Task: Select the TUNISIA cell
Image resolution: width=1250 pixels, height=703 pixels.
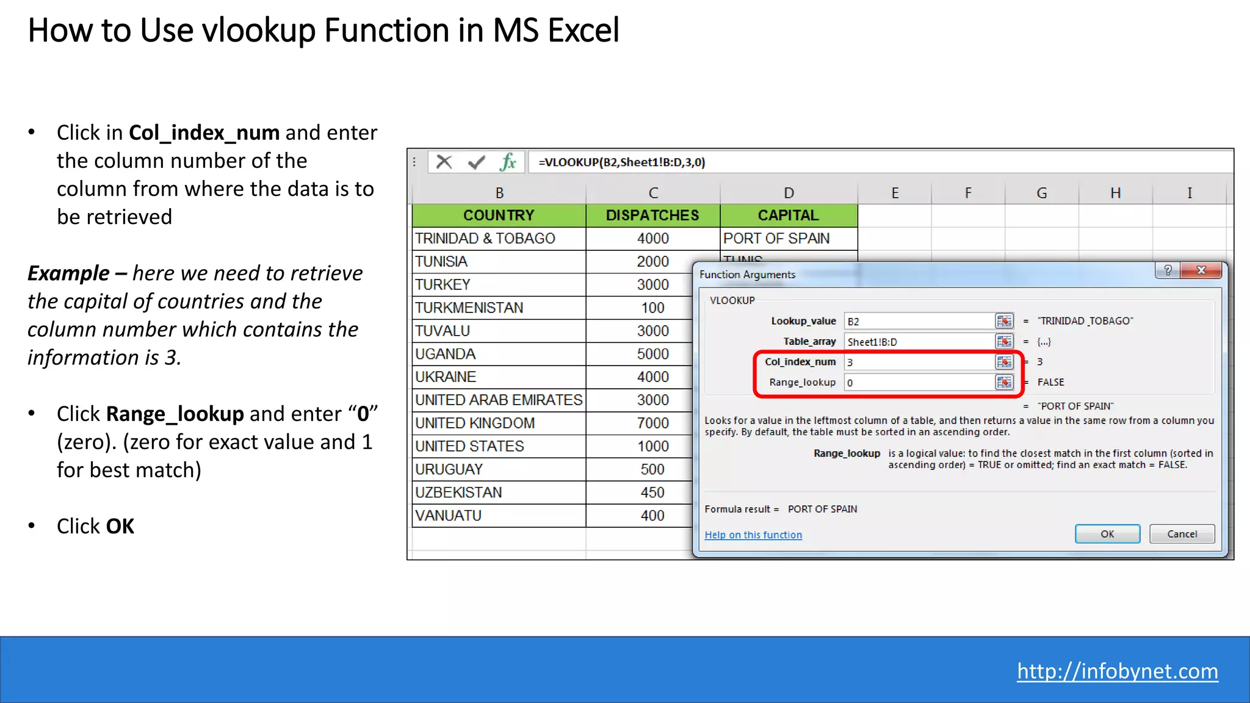Action: [x=499, y=262]
